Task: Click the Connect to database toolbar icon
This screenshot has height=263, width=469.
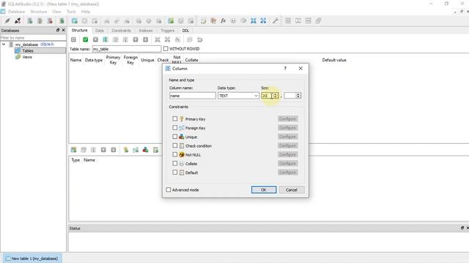Action: pyautogui.click(x=7, y=20)
